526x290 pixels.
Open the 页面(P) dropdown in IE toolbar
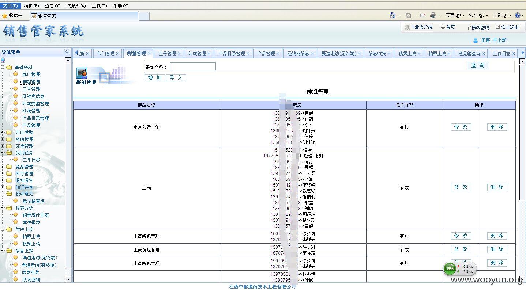(455, 15)
